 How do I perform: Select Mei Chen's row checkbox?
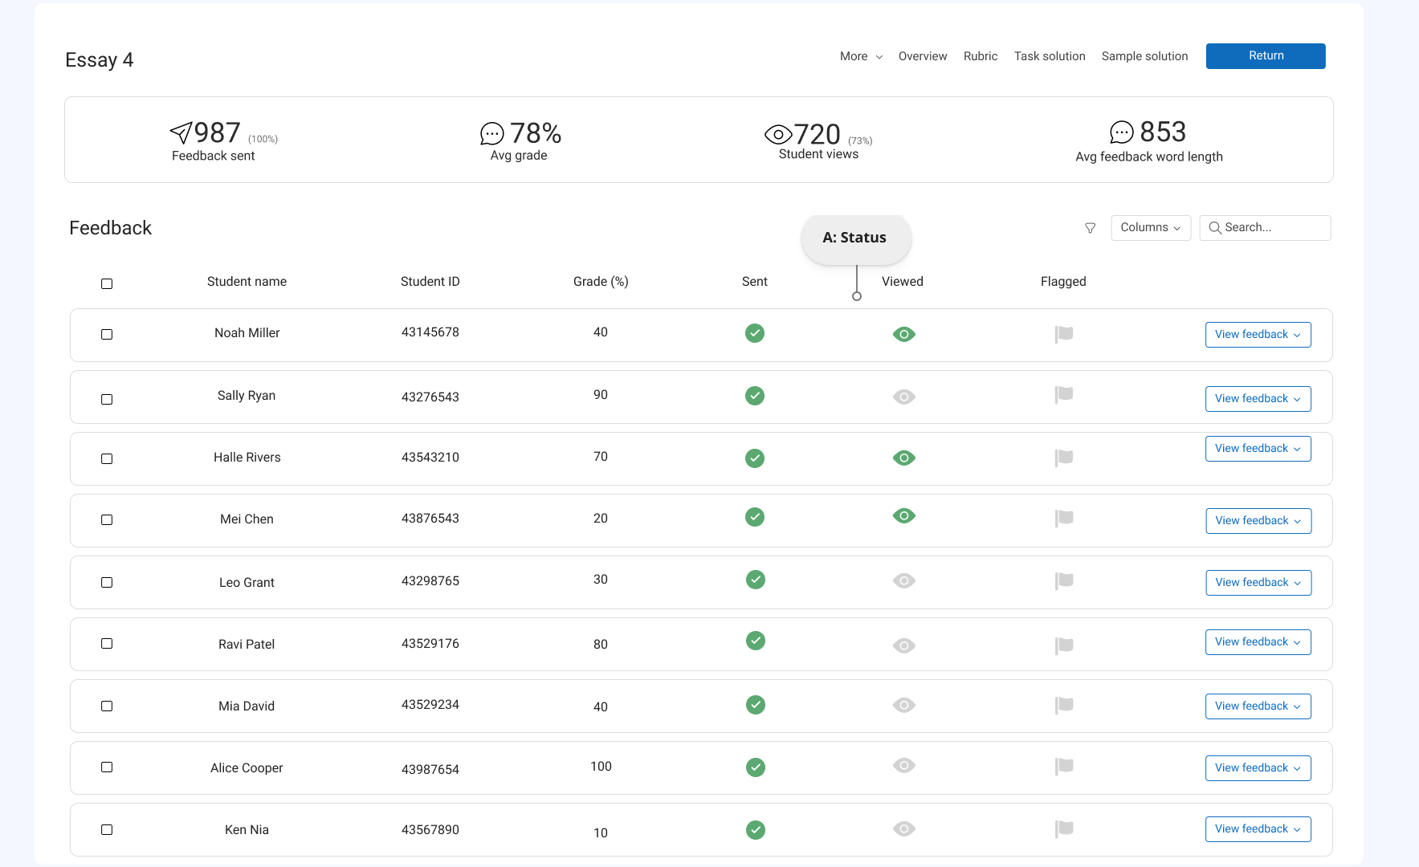tap(107, 519)
